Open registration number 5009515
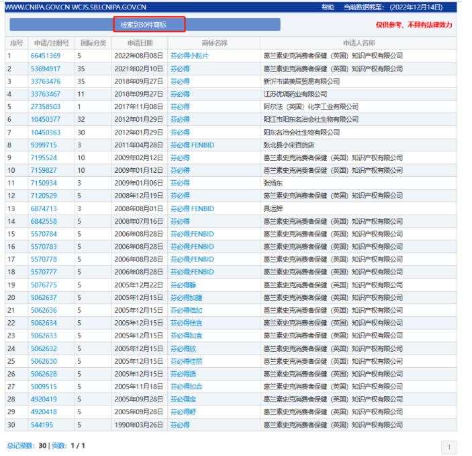472x456 pixels. [x=44, y=387]
